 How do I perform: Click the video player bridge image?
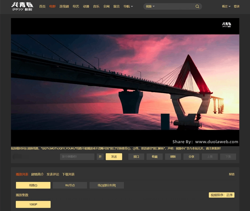(x=125, y=82)
